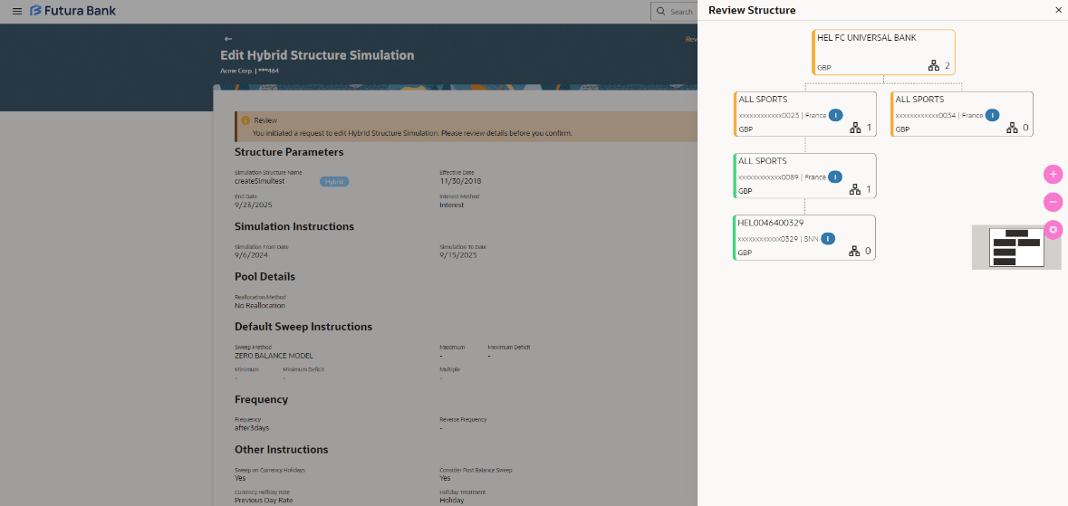This screenshot has height=506, width=1068.
Task: Click the back arrow above page title
Action: 228,39
